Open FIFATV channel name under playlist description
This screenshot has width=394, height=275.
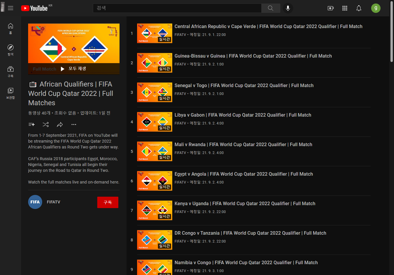pyautogui.click(x=54, y=202)
